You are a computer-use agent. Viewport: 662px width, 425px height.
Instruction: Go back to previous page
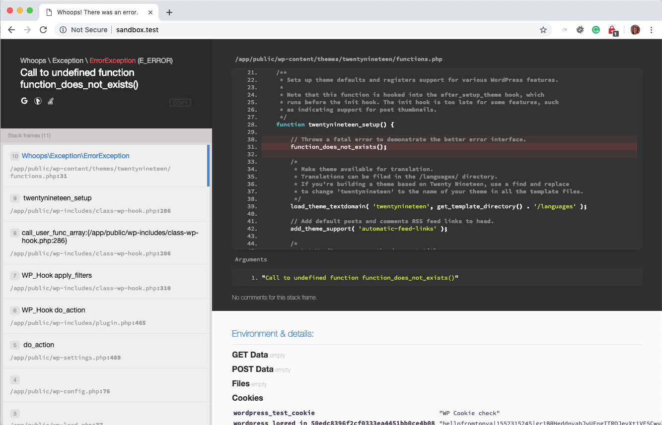(11, 30)
